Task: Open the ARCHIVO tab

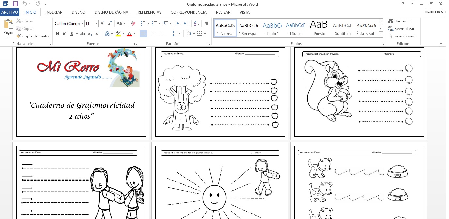Action: 9,12
